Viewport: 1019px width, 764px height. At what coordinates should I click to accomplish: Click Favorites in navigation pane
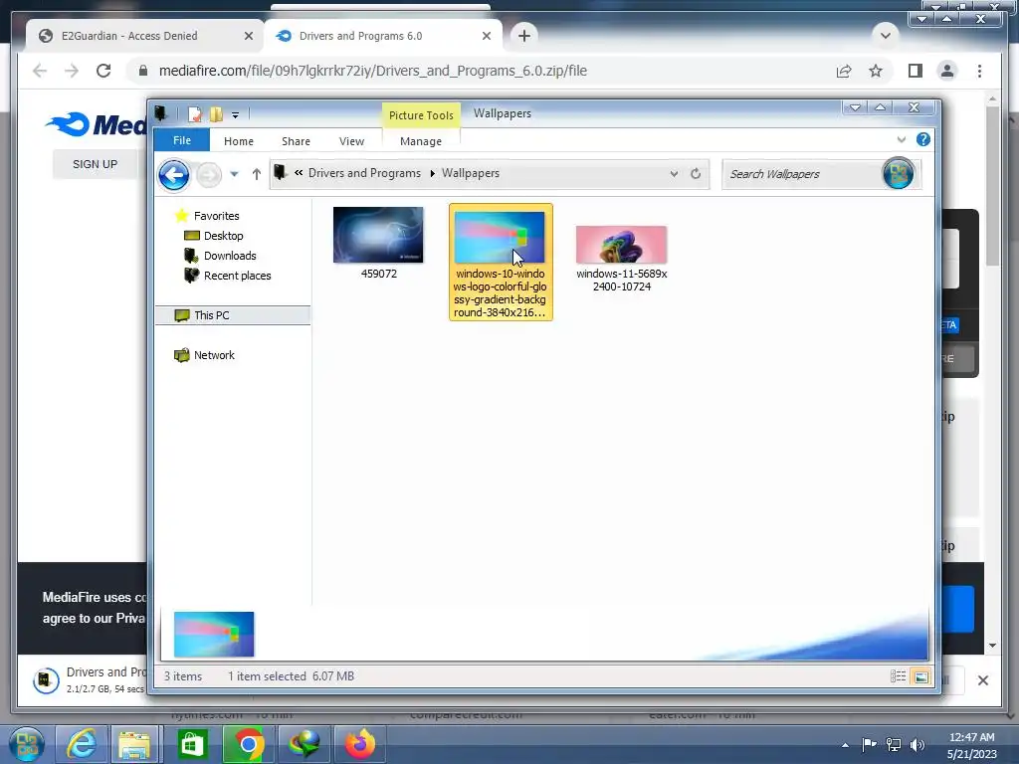(x=216, y=216)
